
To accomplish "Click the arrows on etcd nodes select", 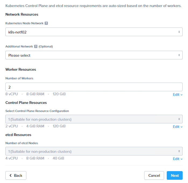I will (179, 151).
